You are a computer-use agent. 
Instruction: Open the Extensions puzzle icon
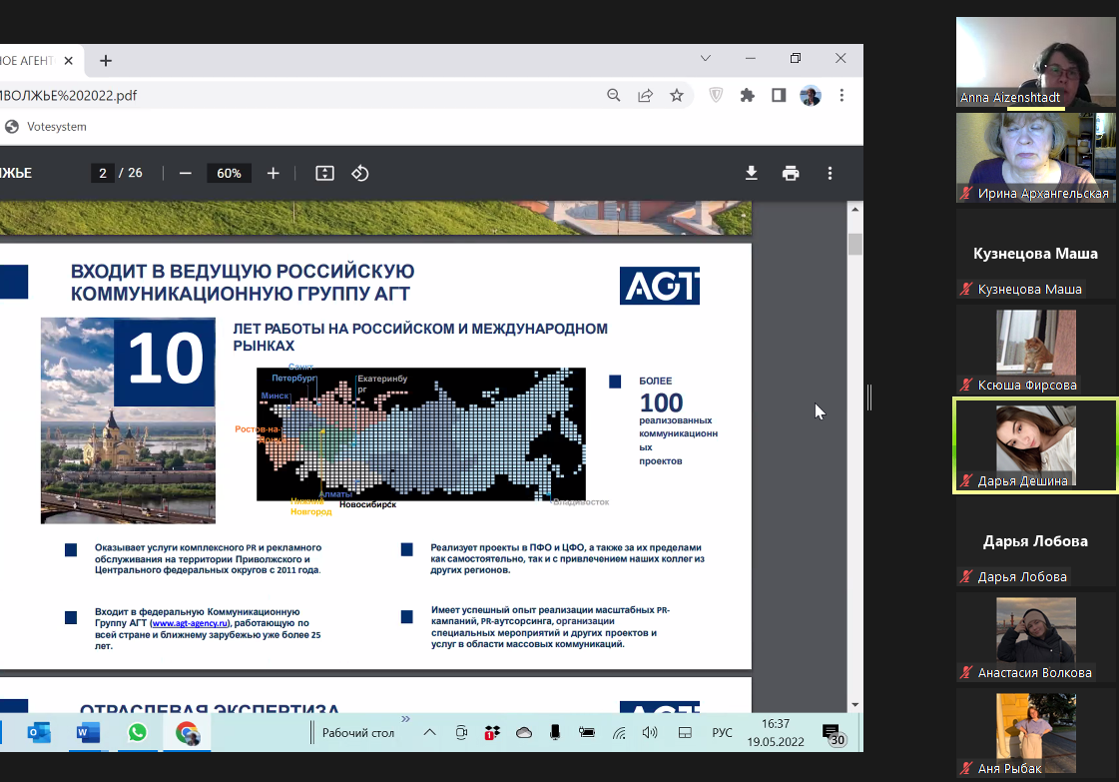pos(748,95)
